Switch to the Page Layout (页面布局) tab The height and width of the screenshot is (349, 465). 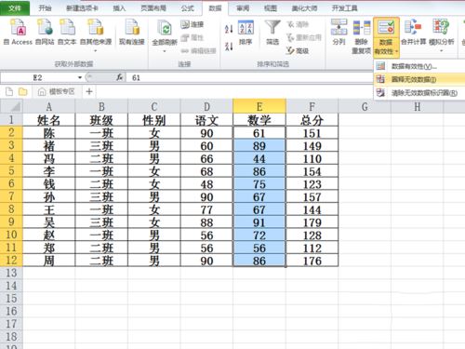click(153, 8)
